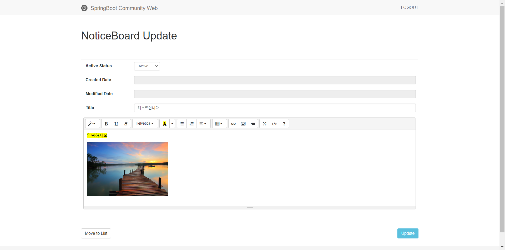Click the insert link icon
This screenshot has height=250, width=505.
pyautogui.click(x=233, y=124)
